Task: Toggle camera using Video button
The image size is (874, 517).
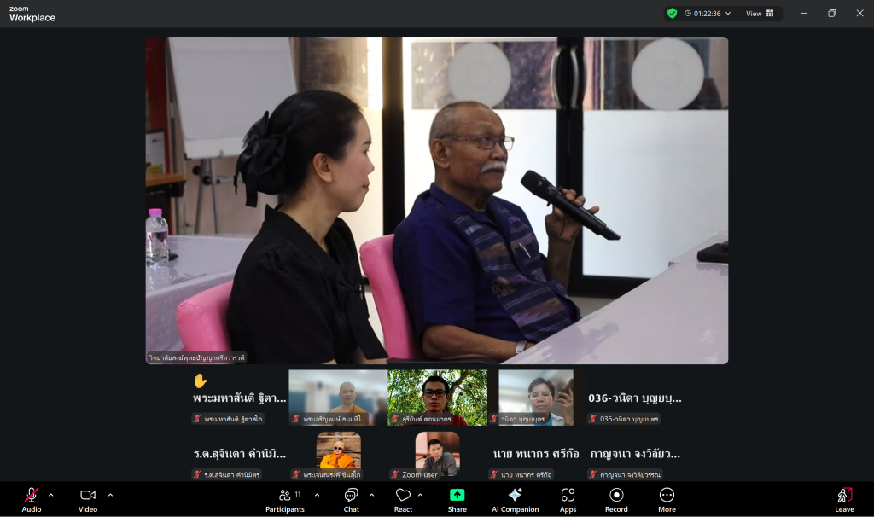Action: pos(88,499)
